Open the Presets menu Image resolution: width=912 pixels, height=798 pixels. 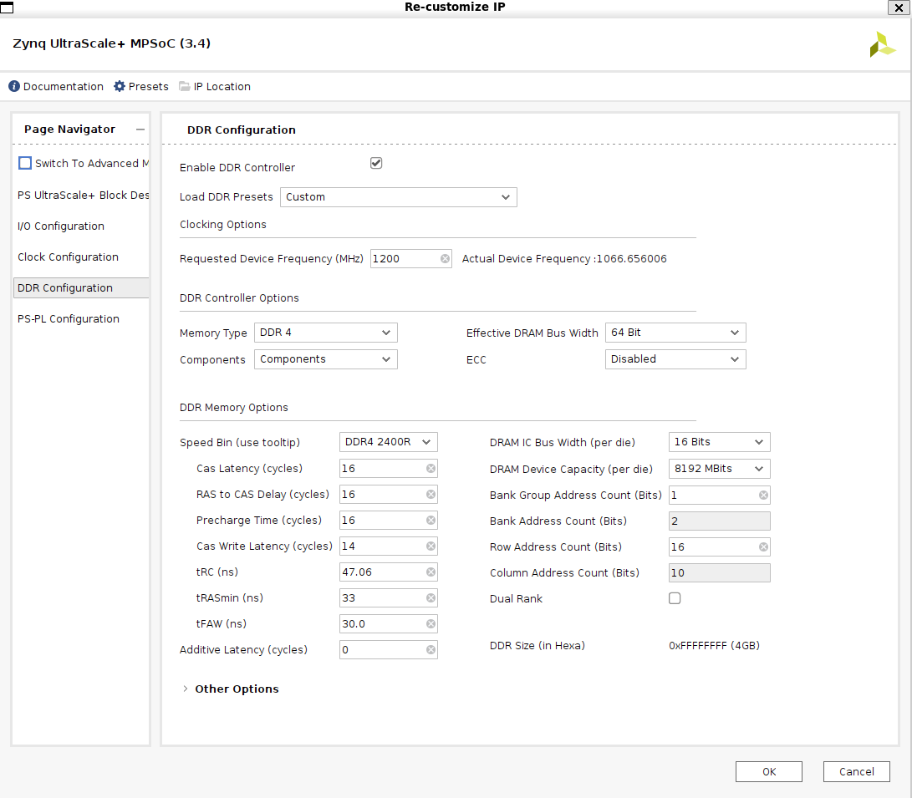tap(148, 87)
